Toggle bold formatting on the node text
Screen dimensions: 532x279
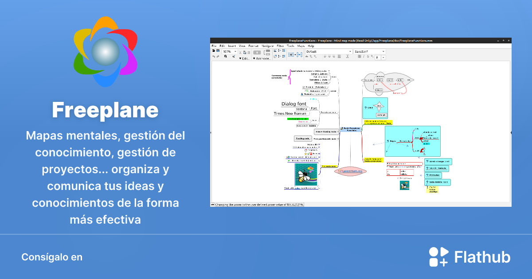(360, 57)
